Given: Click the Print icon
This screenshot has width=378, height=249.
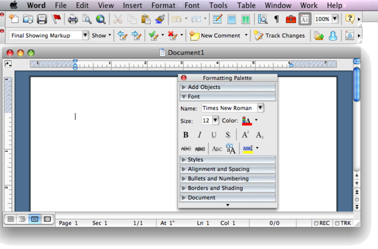Looking at the screenshot, I should (x=73, y=19).
